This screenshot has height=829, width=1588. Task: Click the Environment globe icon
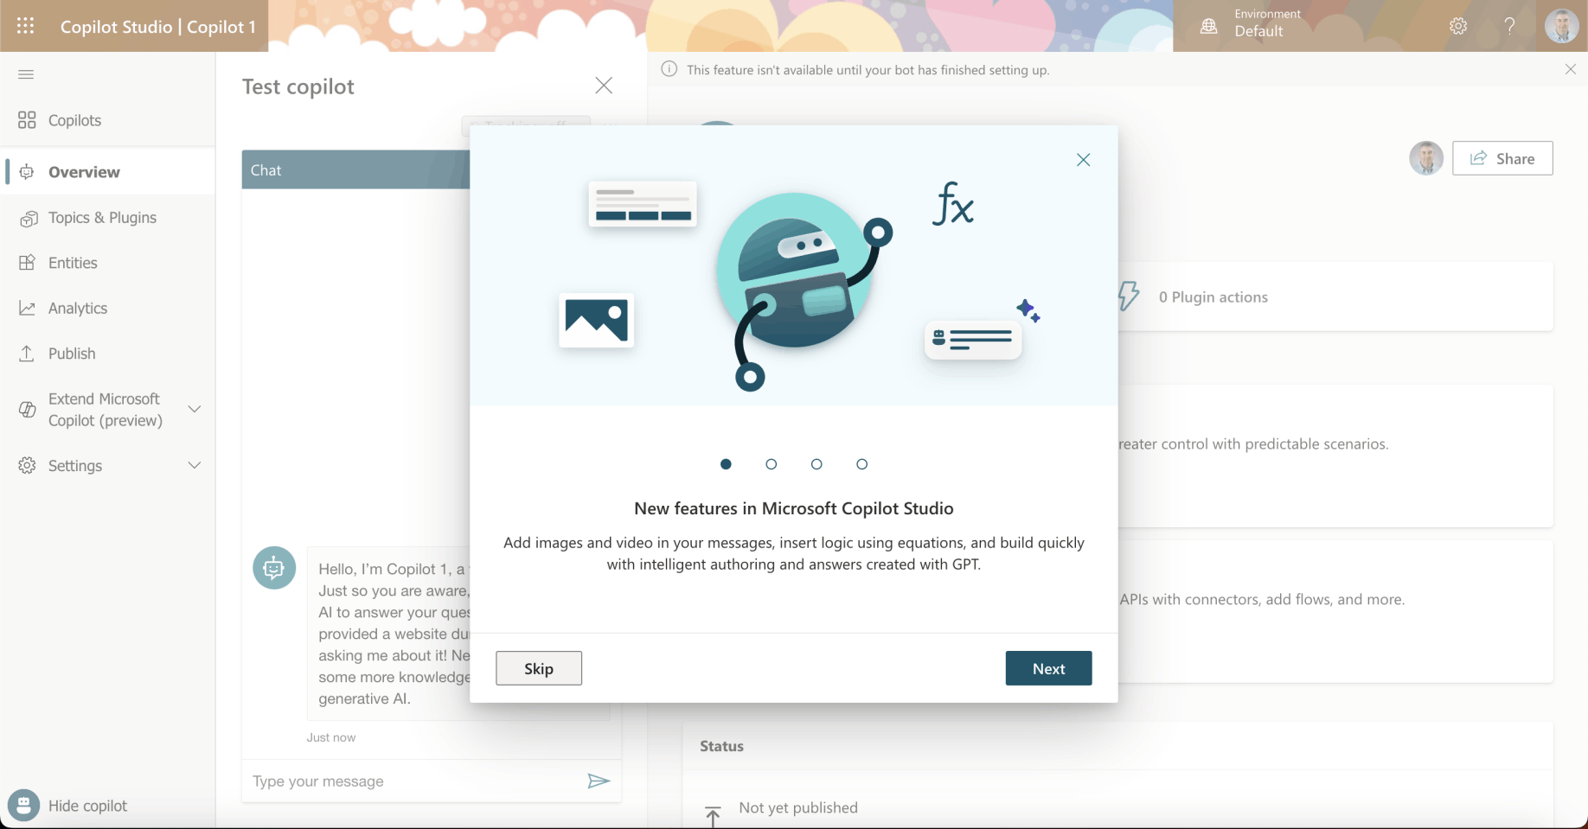coord(1209,26)
